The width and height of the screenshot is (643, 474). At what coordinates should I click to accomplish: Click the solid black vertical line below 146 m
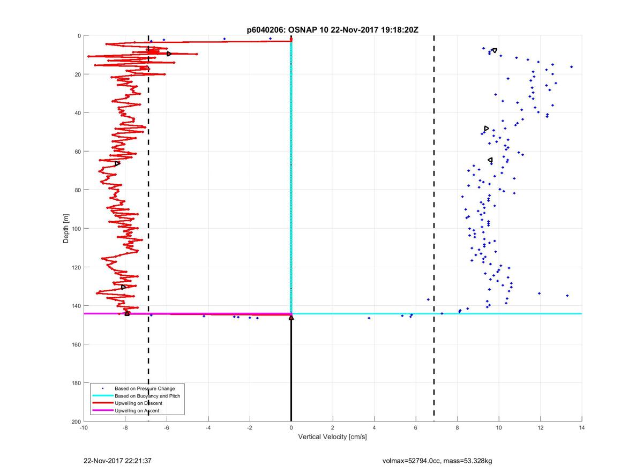coord(291,370)
